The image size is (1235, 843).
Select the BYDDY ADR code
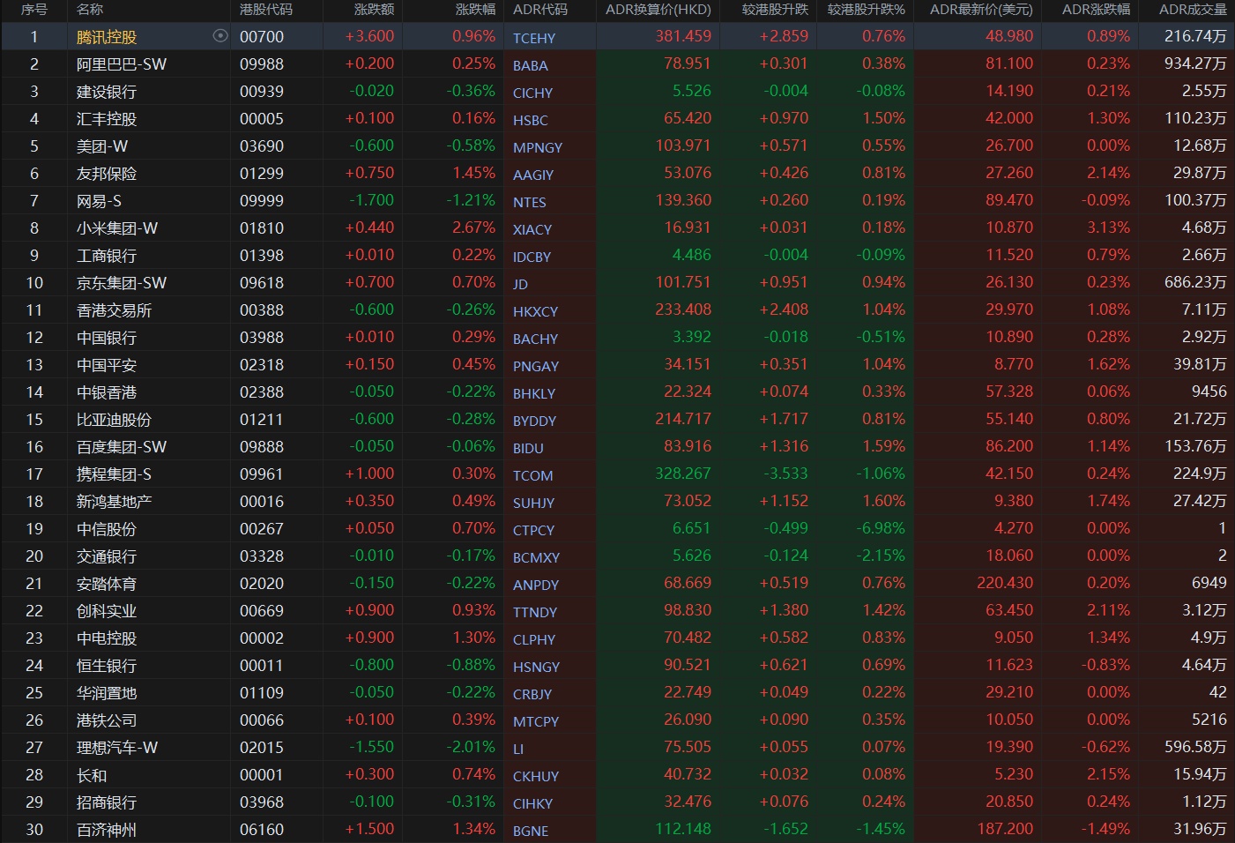(x=534, y=421)
